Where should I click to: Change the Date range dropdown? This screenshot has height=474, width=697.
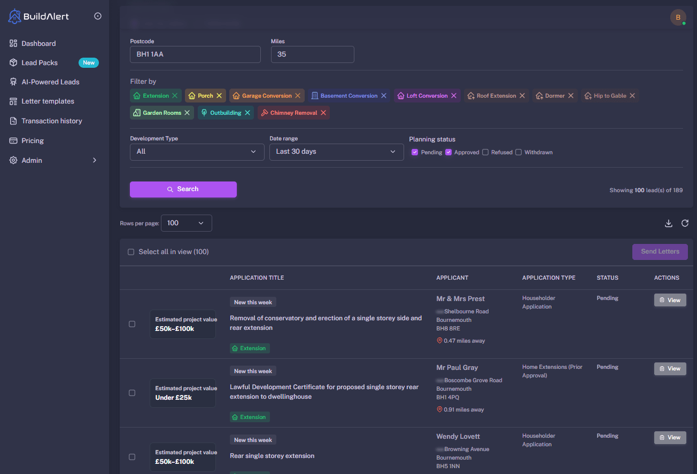tap(336, 152)
